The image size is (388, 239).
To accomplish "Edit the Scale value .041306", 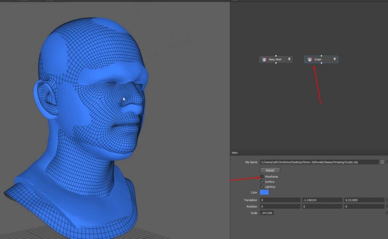I will 267,213.
